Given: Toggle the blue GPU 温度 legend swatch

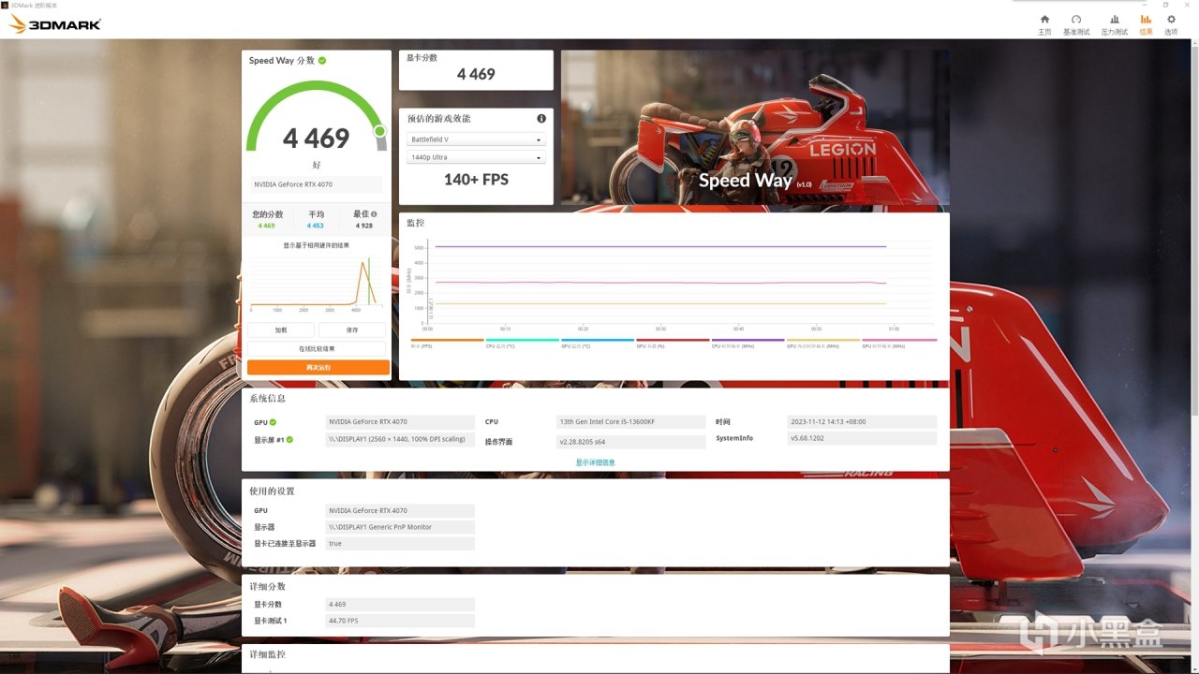Looking at the screenshot, I should [x=598, y=341].
